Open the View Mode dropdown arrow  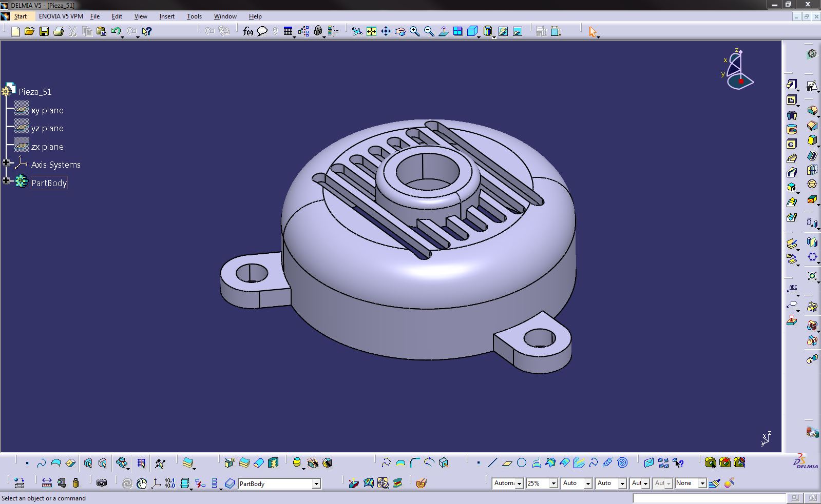click(x=494, y=37)
